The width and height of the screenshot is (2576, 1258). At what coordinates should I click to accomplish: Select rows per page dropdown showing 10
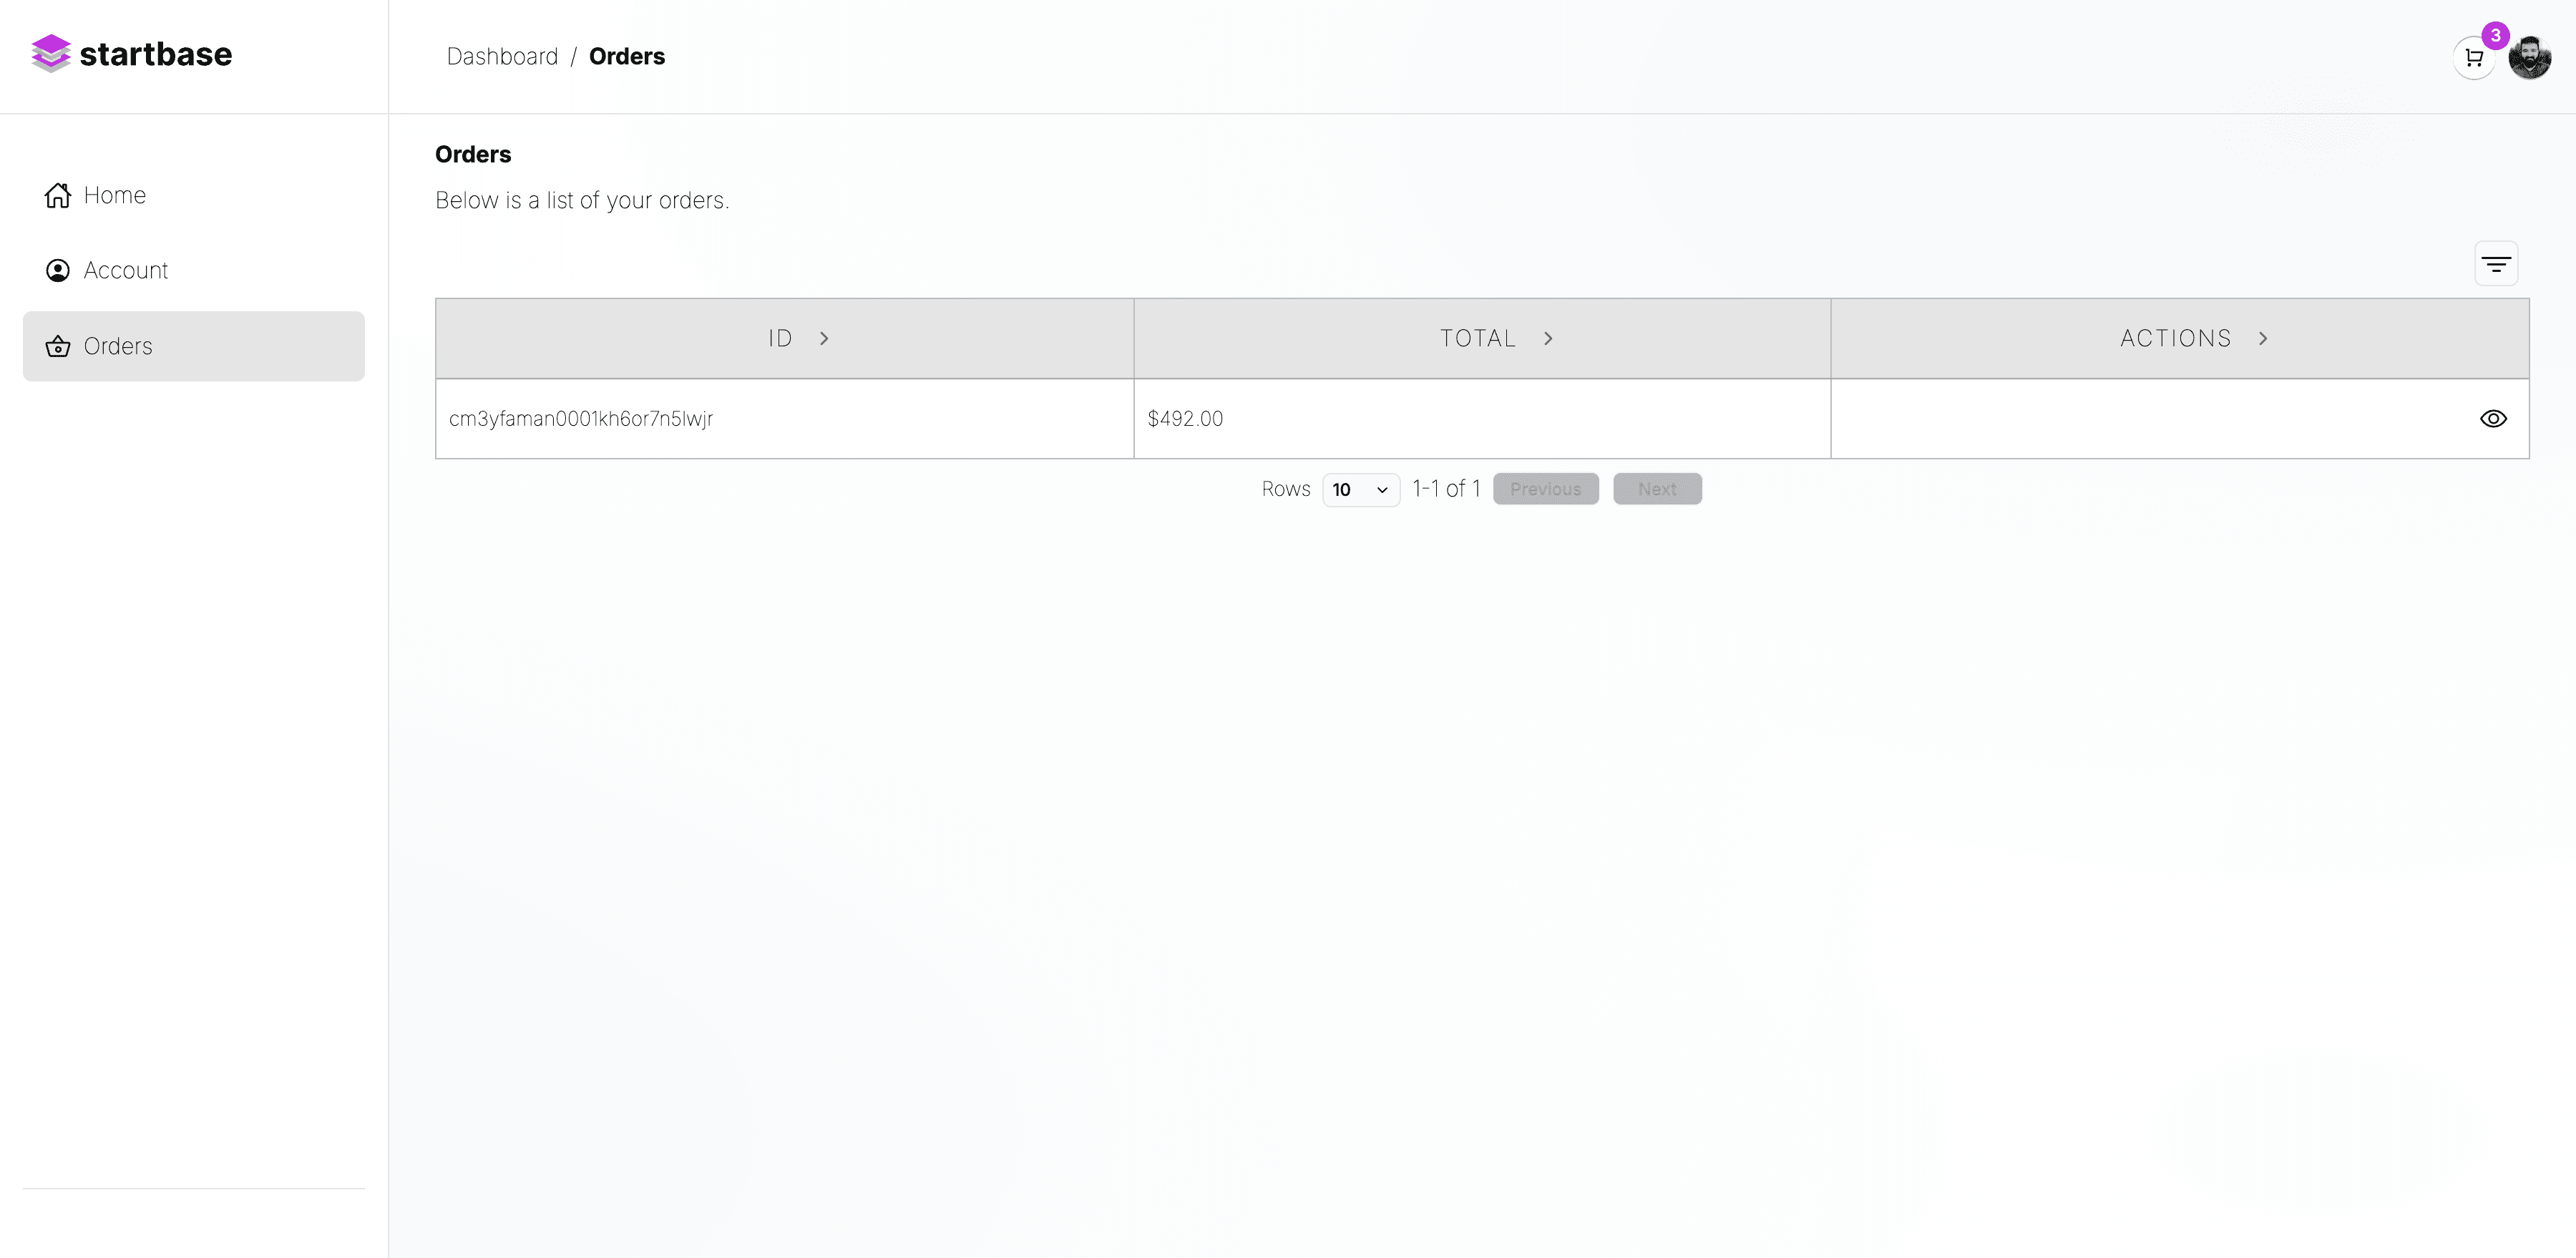point(1359,489)
